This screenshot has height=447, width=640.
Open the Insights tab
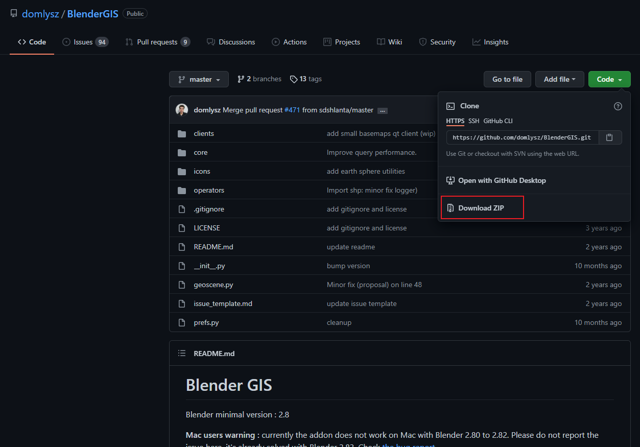[490, 42]
